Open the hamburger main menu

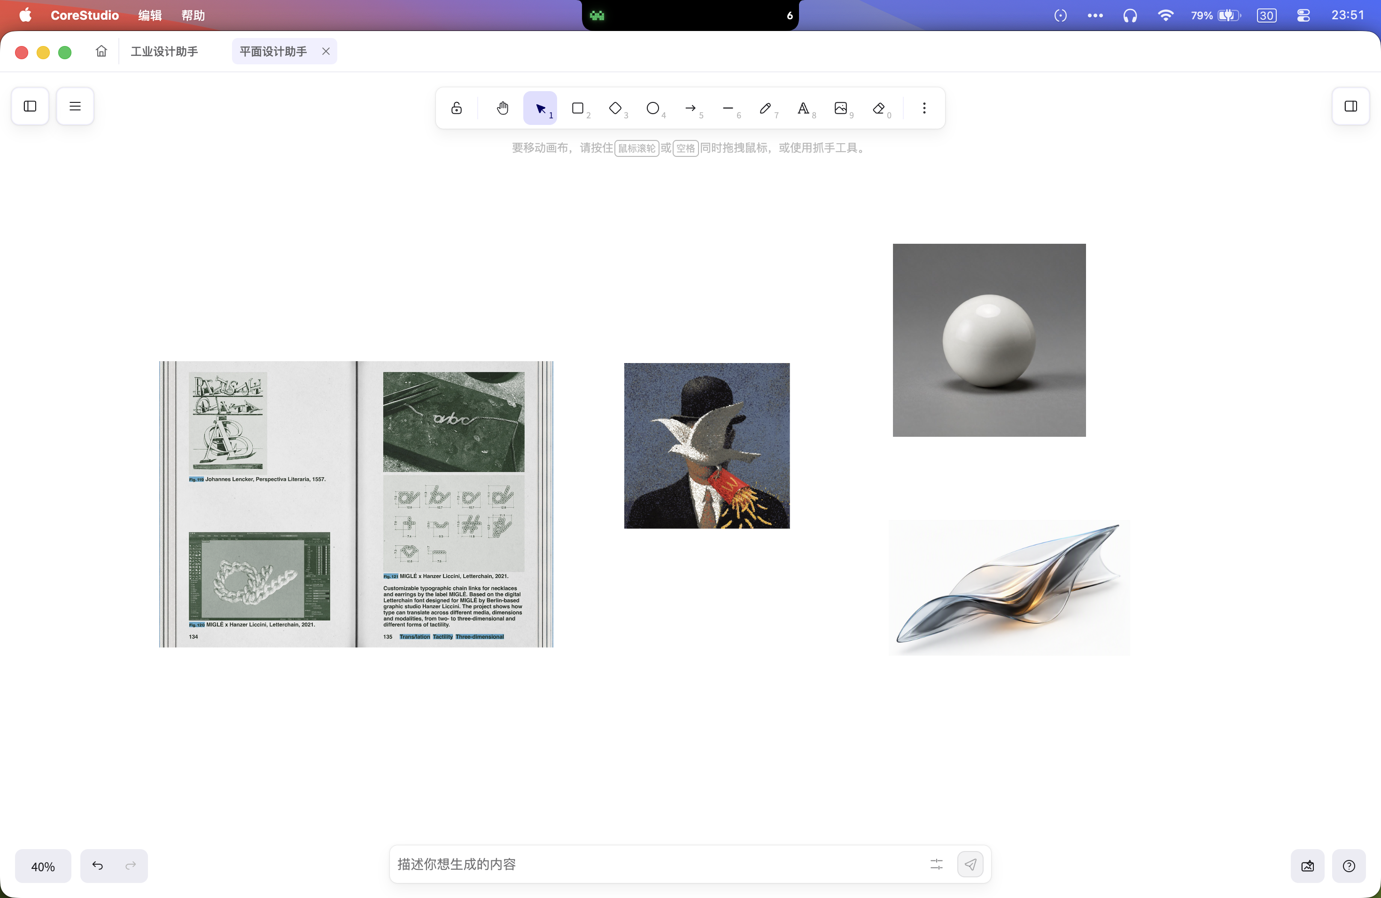pyautogui.click(x=75, y=106)
